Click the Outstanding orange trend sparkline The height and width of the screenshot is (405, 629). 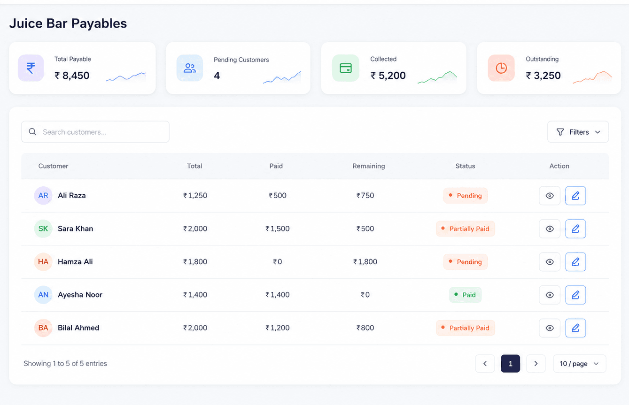coord(593,77)
